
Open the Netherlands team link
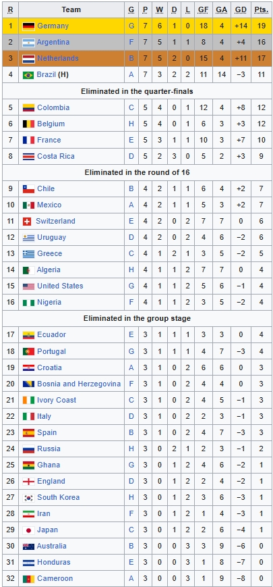pyautogui.click(x=57, y=58)
